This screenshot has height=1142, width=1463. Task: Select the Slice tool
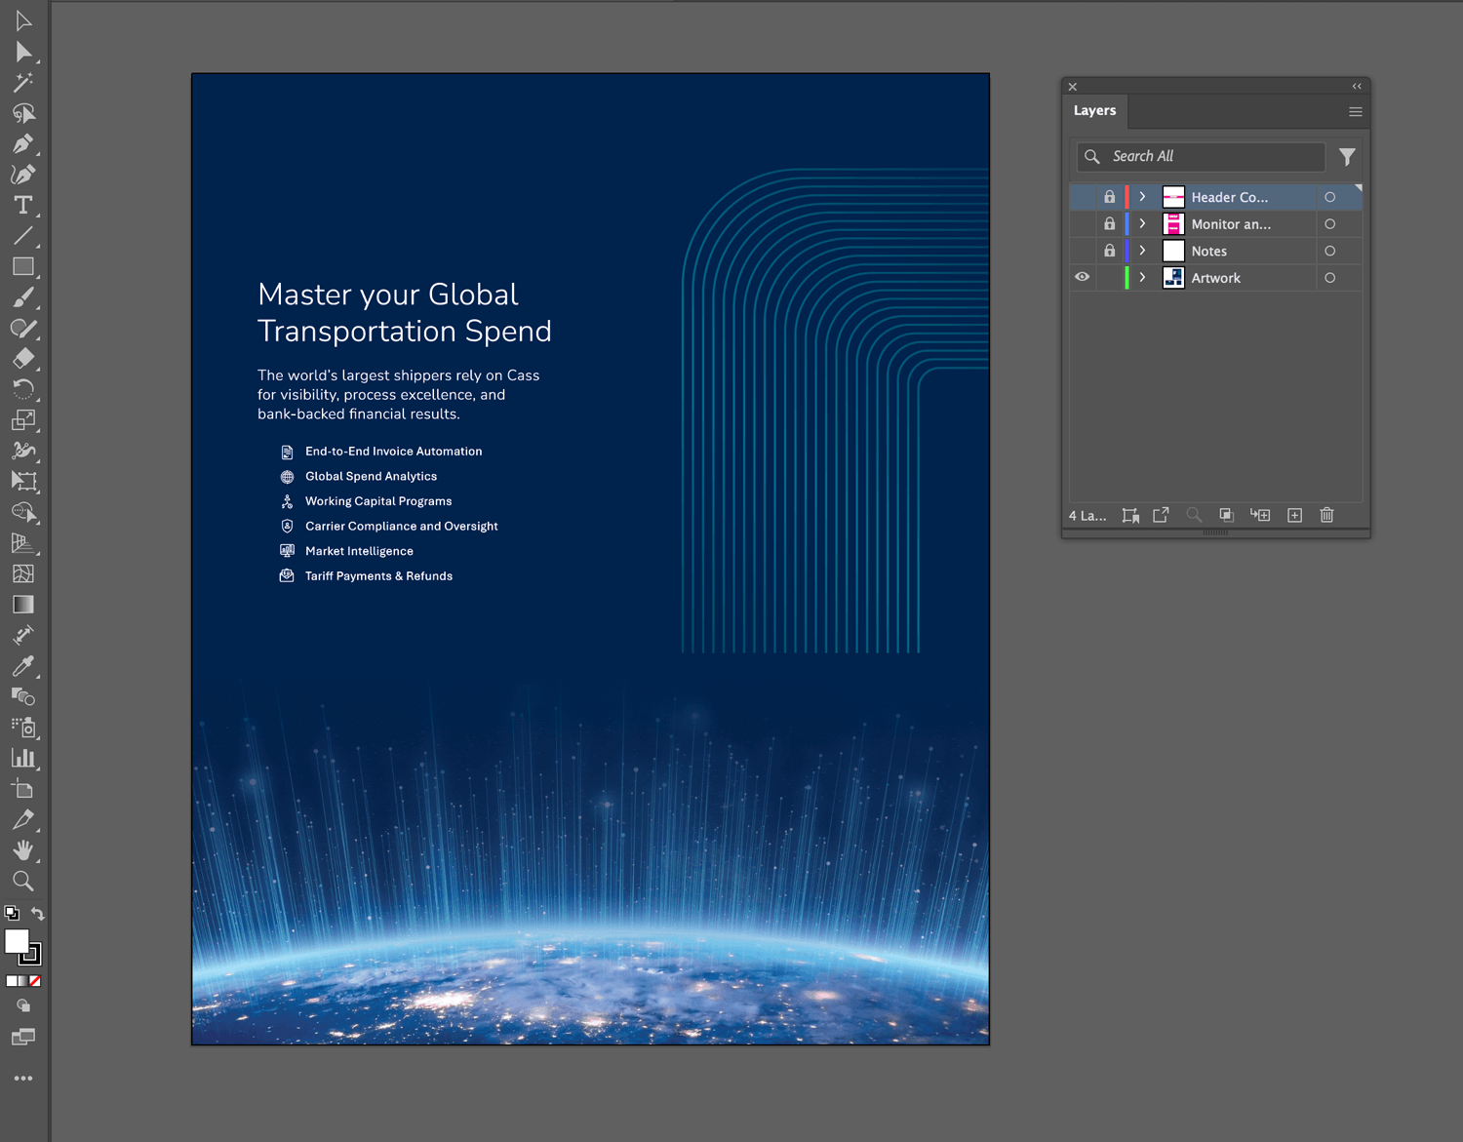[23, 819]
